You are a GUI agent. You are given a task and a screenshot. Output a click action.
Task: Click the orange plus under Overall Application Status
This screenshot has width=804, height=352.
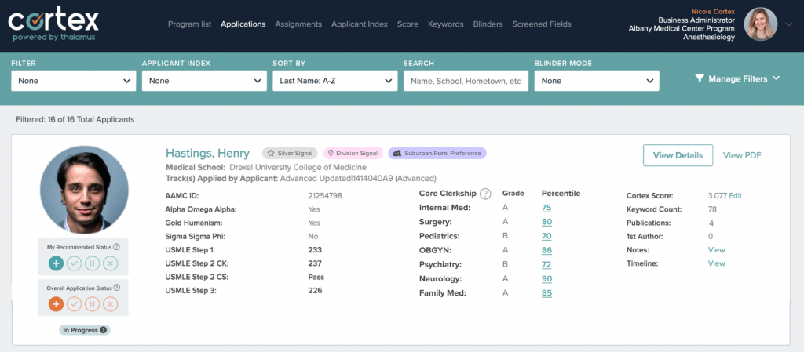56,304
